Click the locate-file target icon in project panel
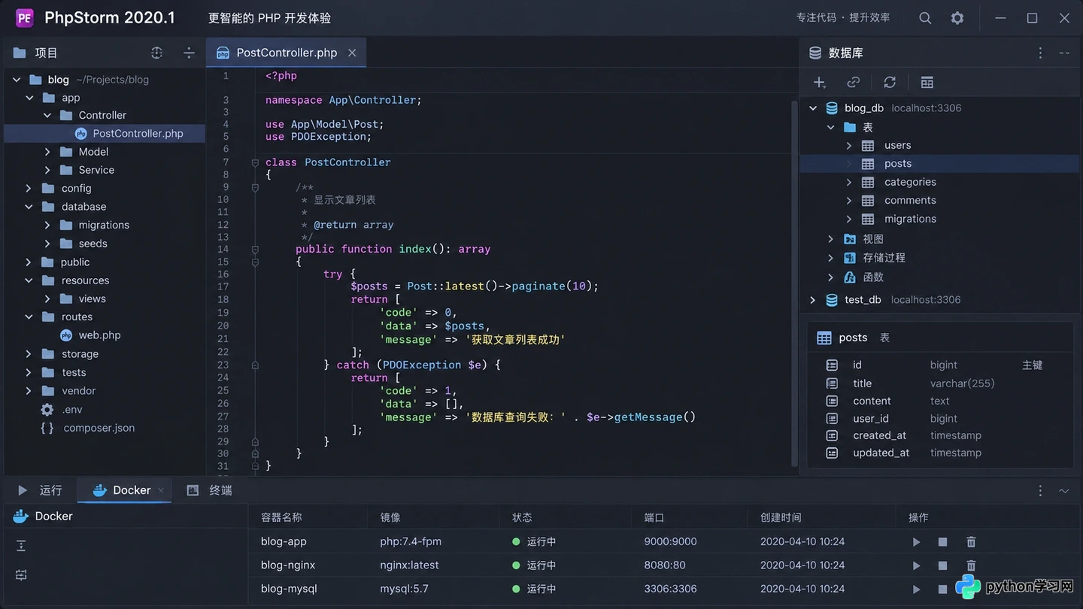Viewport: 1083px width, 609px height. (156, 53)
